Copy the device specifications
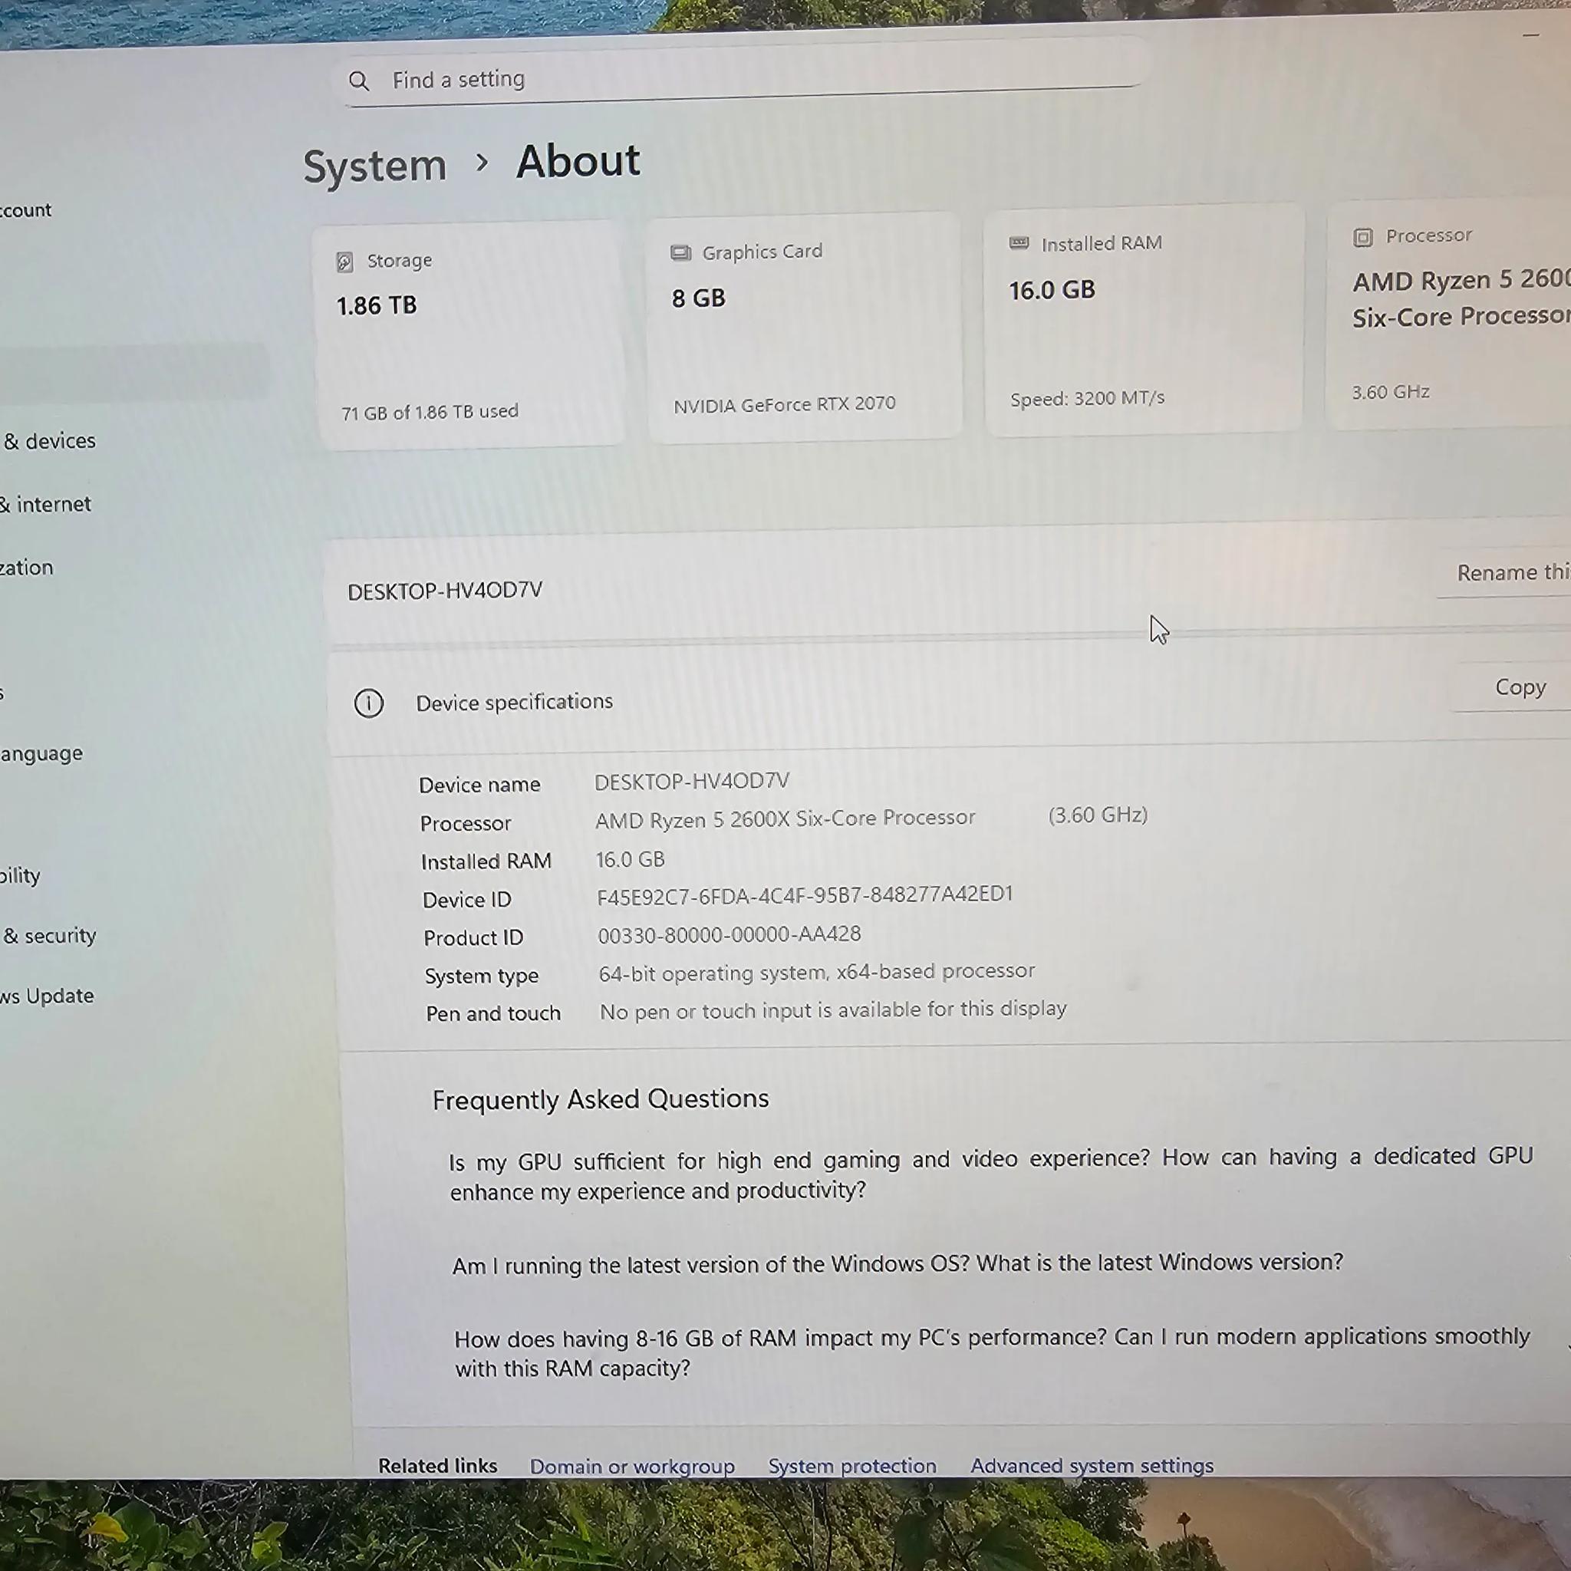The image size is (1571, 1571). point(1520,688)
